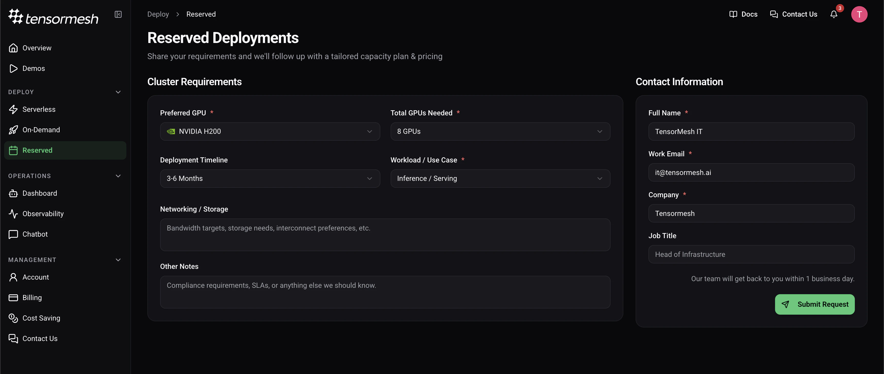
Task: Click the NVIDIA logo in Preferred GPU
Action: pyautogui.click(x=171, y=131)
